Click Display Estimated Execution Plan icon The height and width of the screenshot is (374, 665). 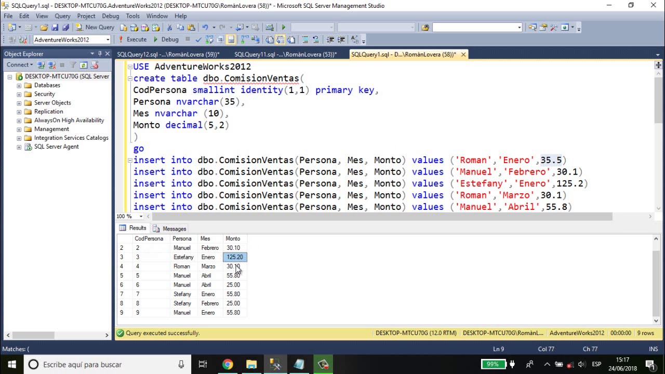pos(209,39)
